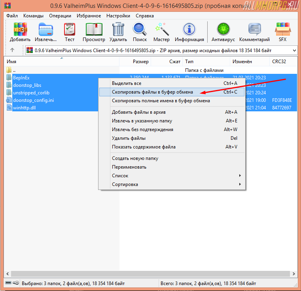
Task: Click the Тест (Test) toolbar icon
Action: pos(70,29)
